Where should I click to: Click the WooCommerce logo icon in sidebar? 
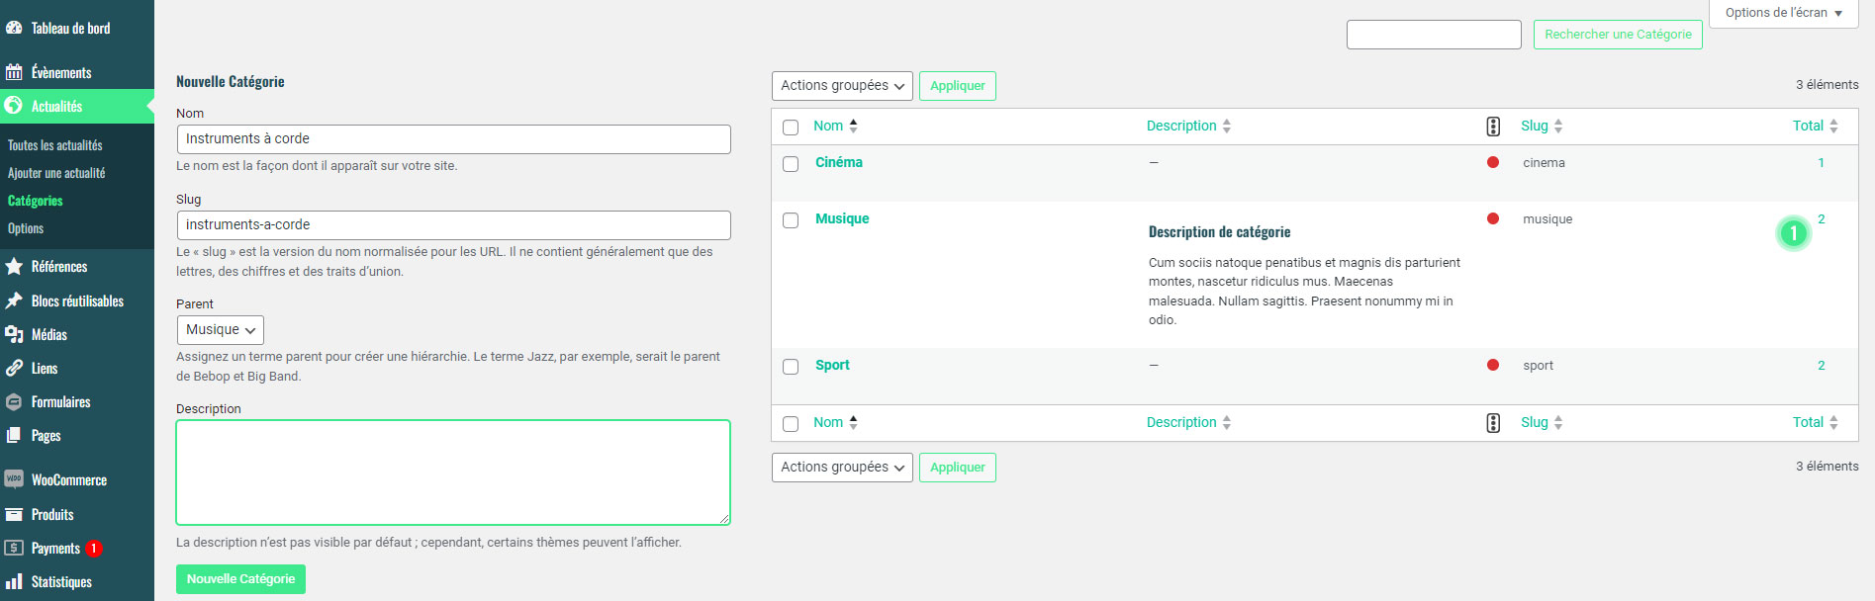14,479
